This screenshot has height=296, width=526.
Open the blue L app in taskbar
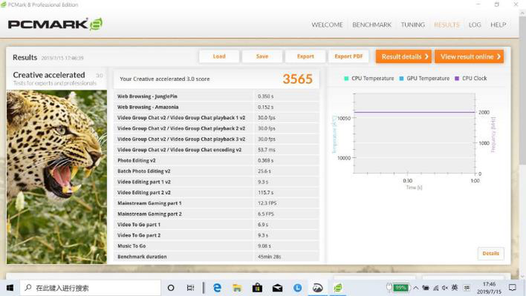click(x=298, y=287)
